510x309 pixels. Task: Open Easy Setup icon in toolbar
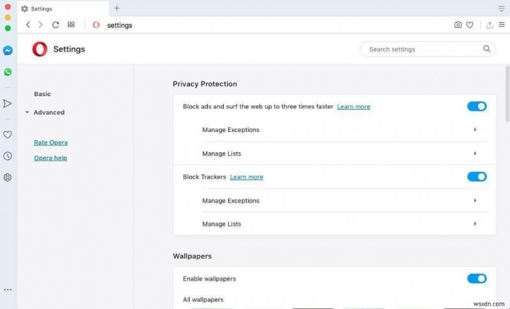point(501,25)
